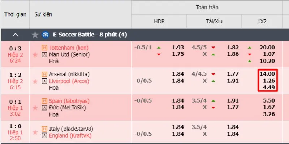Collapse the E-Soccer Battle league section
Viewport: 289px width, 144px height.
(16, 35)
